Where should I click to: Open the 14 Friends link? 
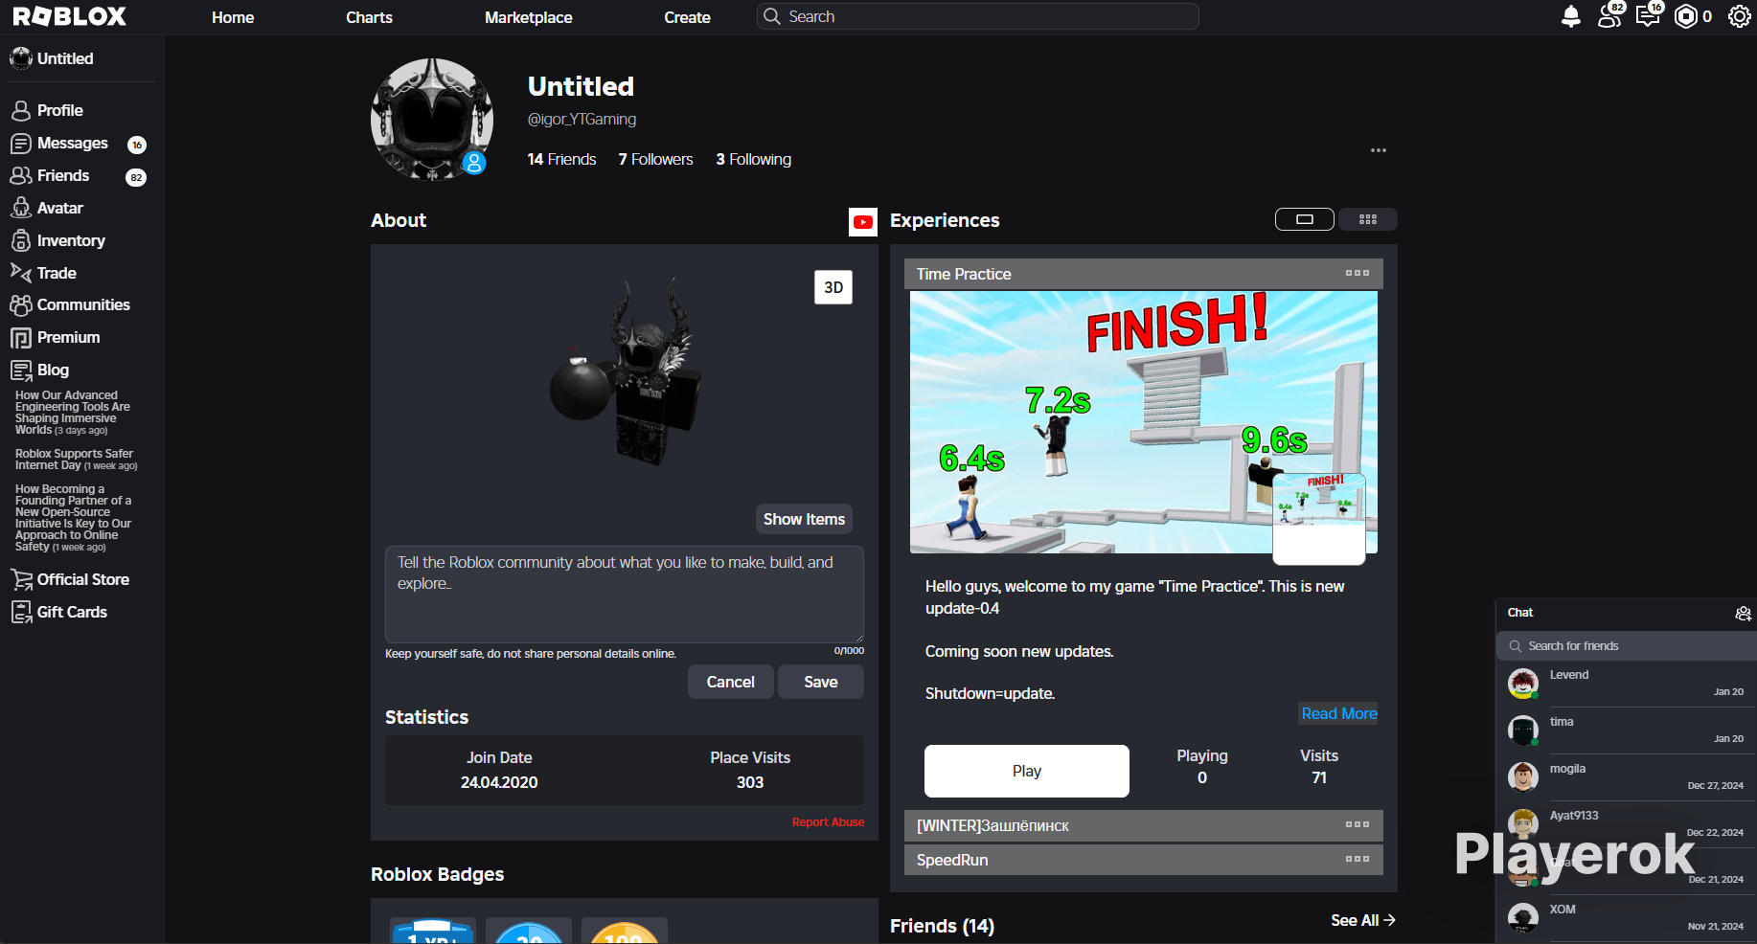561,159
